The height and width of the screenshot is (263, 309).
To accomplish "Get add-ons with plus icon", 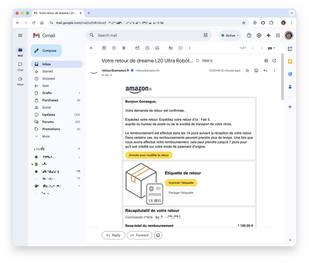I will (x=290, y=107).
